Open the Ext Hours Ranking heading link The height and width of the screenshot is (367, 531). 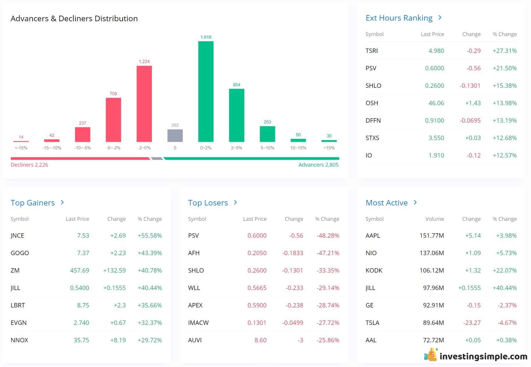(x=399, y=18)
